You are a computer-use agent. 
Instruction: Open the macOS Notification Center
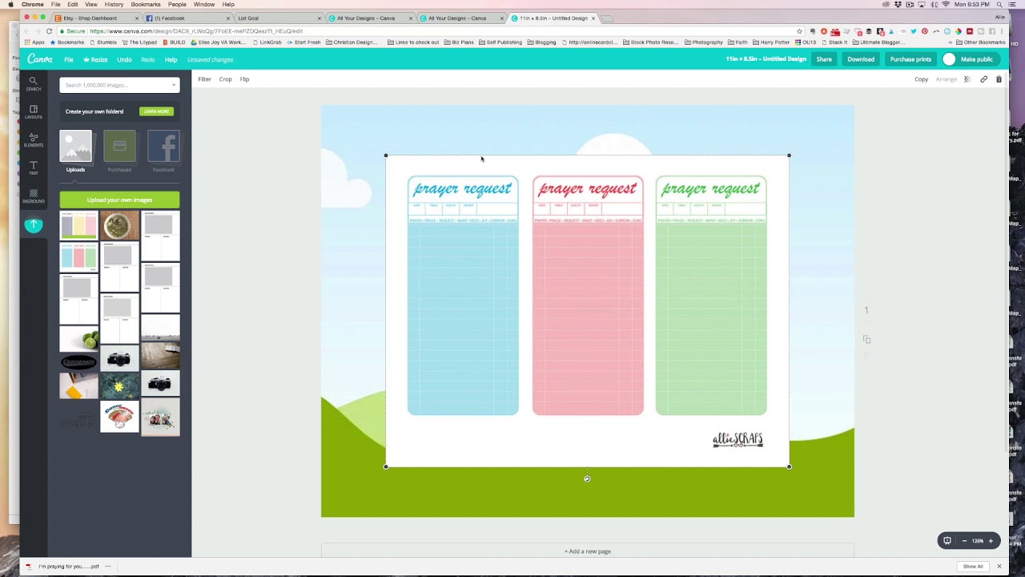click(x=1011, y=5)
